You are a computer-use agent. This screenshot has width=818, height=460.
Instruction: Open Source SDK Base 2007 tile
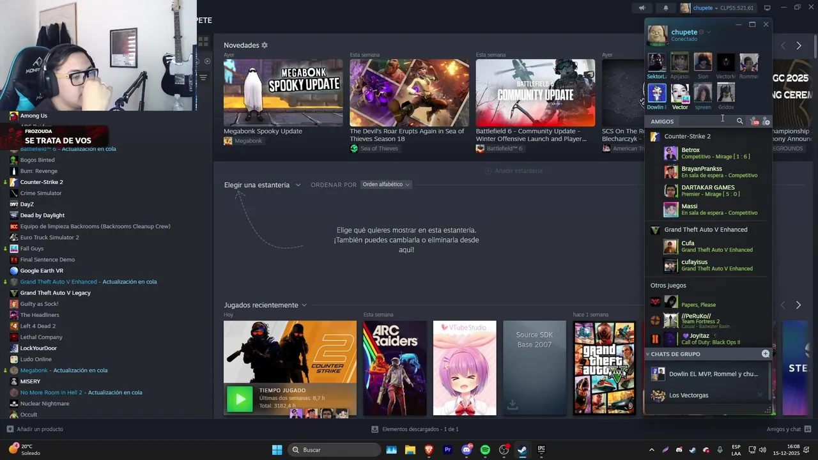coord(534,368)
